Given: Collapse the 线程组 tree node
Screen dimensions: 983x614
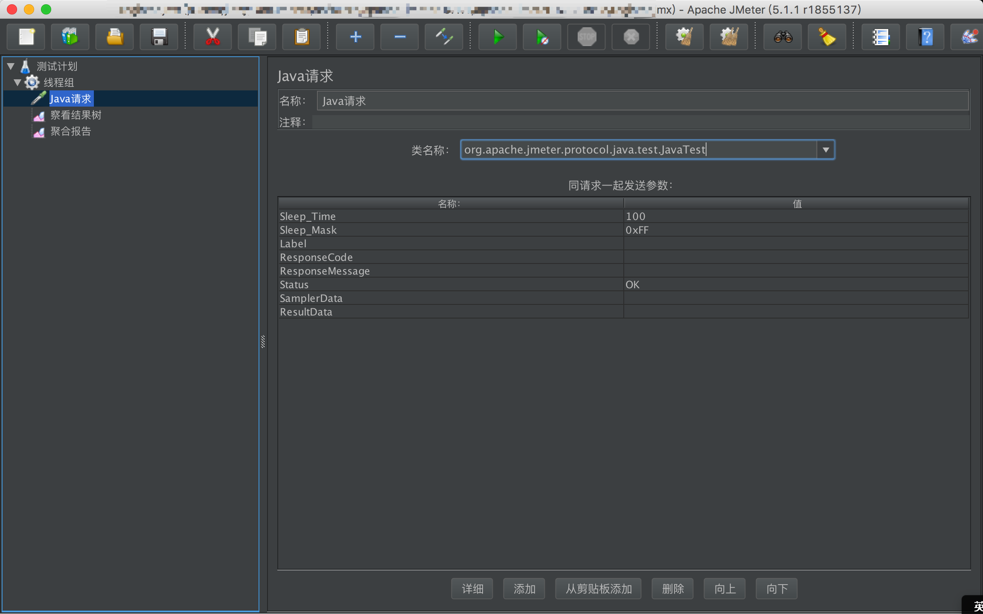Looking at the screenshot, I should (x=17, y=82).
